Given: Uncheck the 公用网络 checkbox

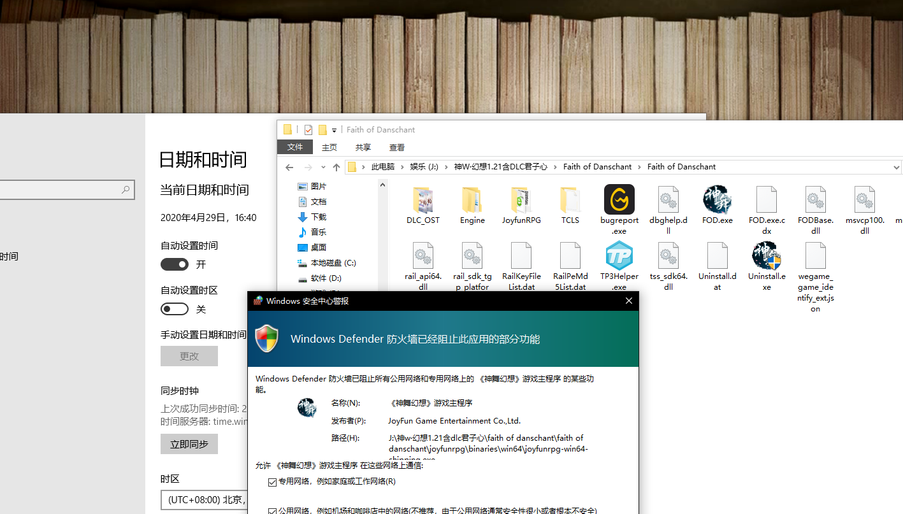Looking at the screenshot, I should point(273,511).
